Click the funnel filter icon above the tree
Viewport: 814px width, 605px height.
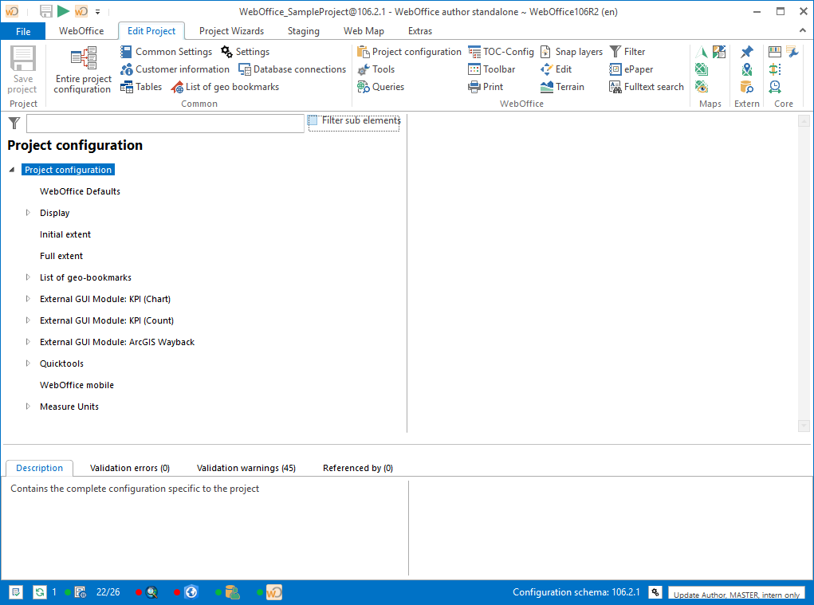pyautogui.click(x=13, y=123)
